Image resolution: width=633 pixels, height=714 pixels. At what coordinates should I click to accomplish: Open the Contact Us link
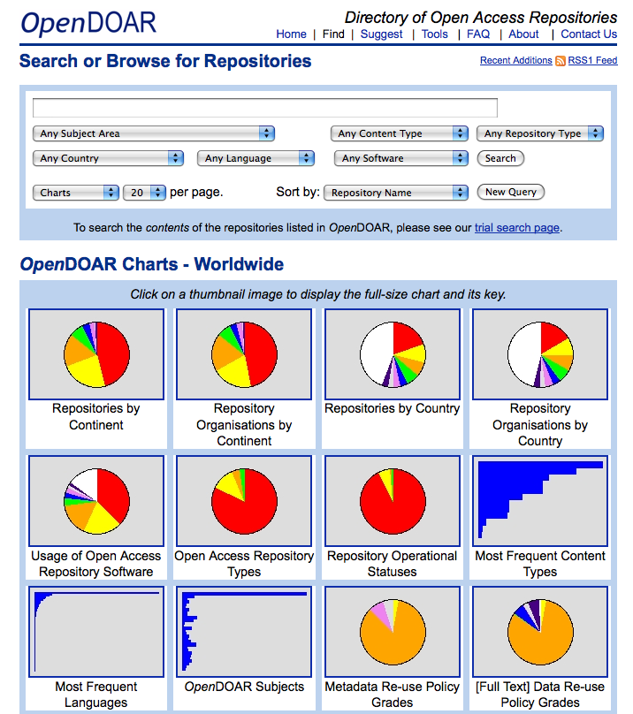pyautogui.click(x=589, y=34)
